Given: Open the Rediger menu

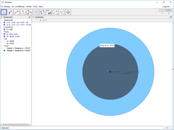Looking at the screenshot, I should point(7,7).
